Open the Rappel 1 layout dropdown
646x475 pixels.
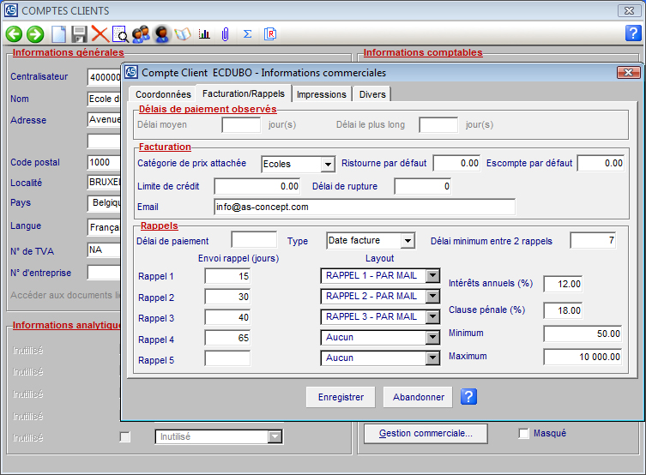click(432, 276)
